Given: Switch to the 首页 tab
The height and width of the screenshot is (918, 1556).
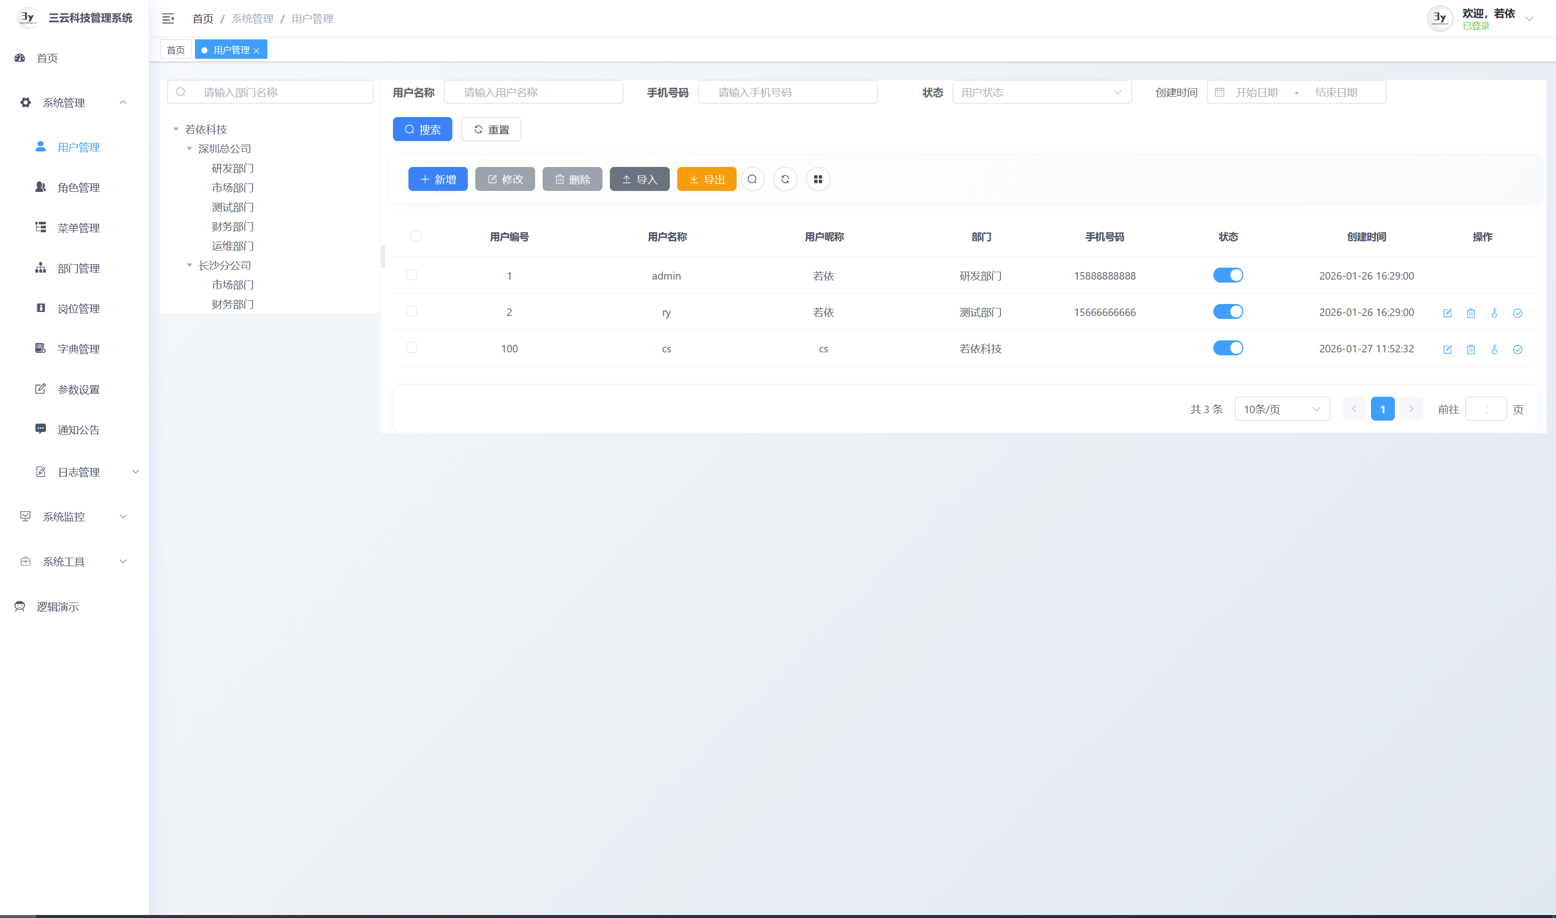Looking at the screenshot, I should click(176, 50).
